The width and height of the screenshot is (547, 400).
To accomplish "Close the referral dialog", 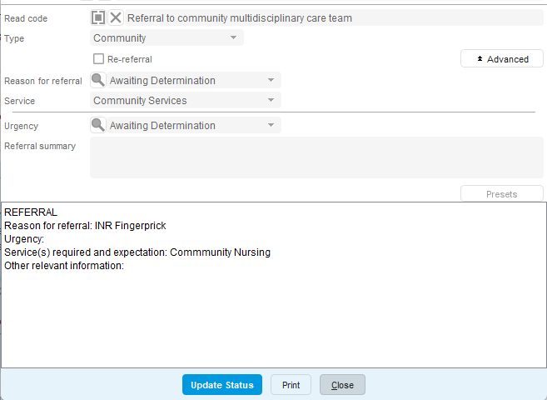I will pyautogui.click(x=342, y=385).
